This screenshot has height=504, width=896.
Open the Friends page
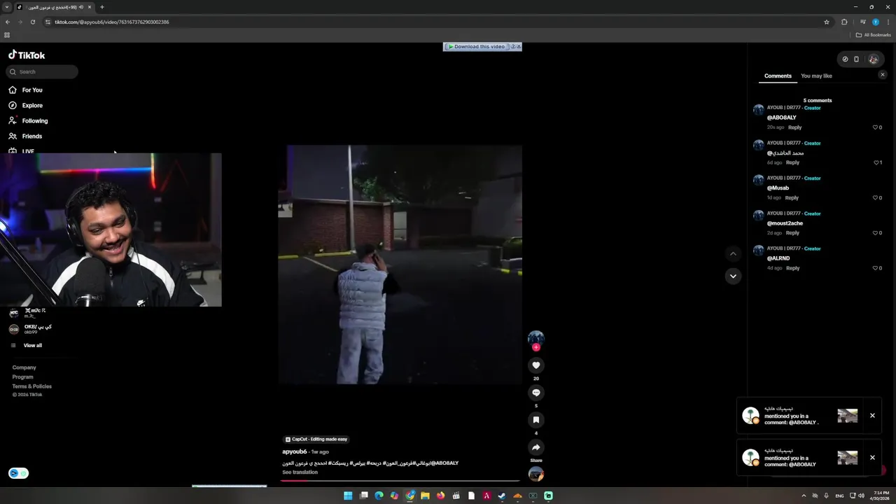click(x=25, y=136)
